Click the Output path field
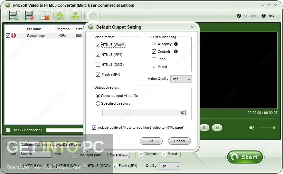The image size is (283, 174). 52,144
